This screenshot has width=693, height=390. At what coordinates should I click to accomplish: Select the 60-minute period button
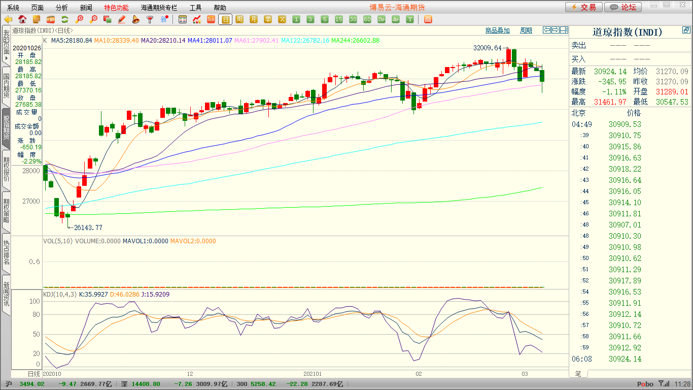(x=367, y=19)
